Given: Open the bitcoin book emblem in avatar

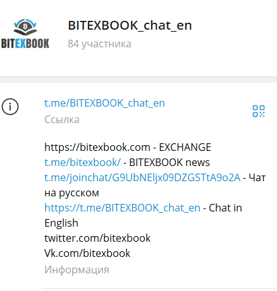Looking at the screenshot, I should click(x=25, y=27).
